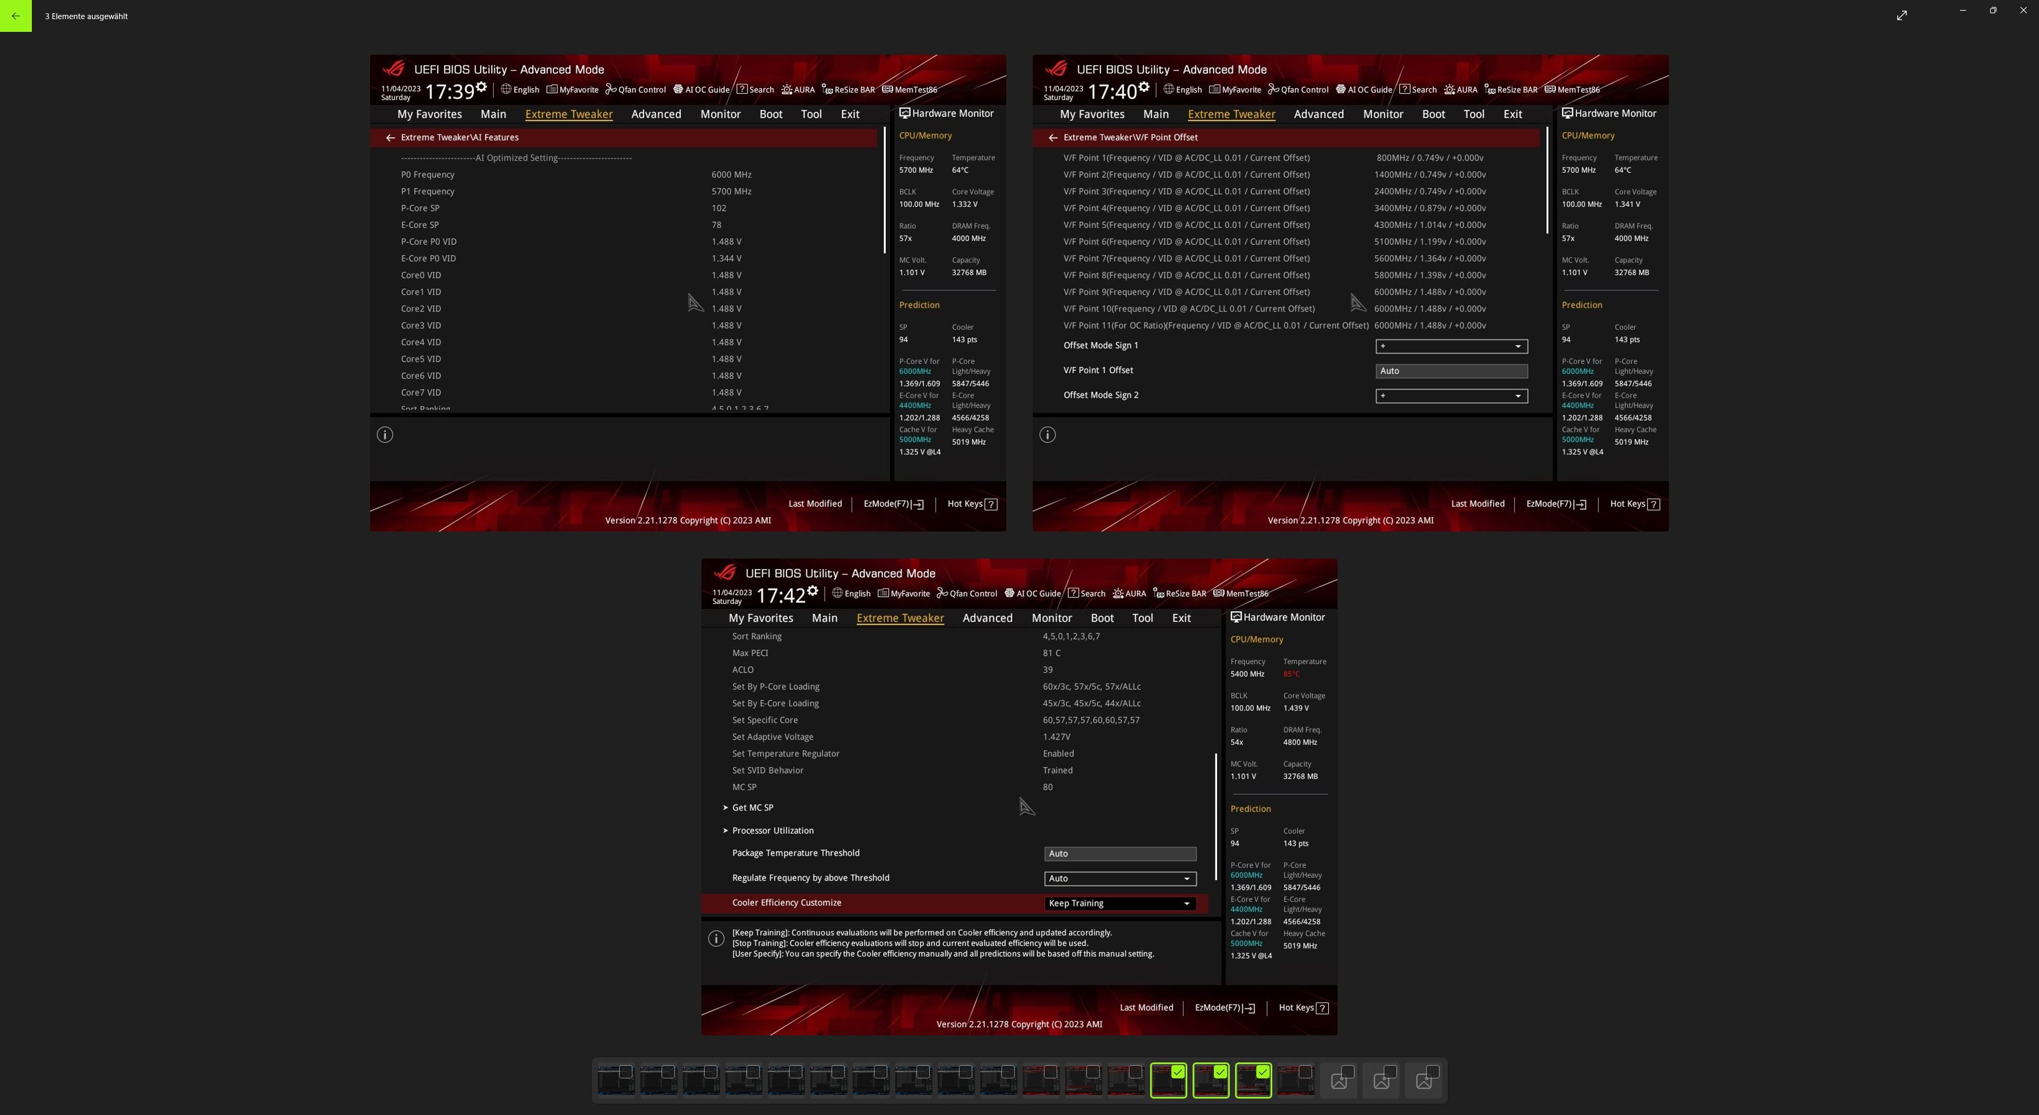Click Last Modified in the 17:42 BIOS
This screenshot has width=2039, height=1115.
click(x=1146, y=1007)
